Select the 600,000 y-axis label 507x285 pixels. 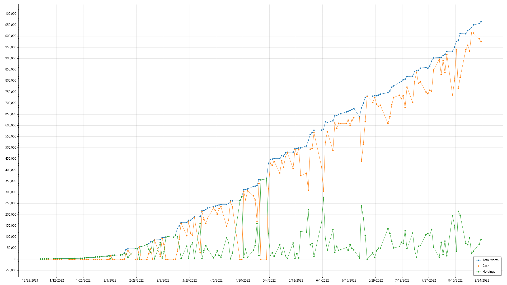coord(11,125)
